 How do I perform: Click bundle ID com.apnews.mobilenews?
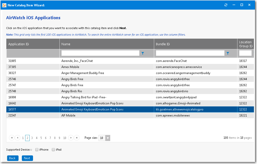[x=173, y=115]
